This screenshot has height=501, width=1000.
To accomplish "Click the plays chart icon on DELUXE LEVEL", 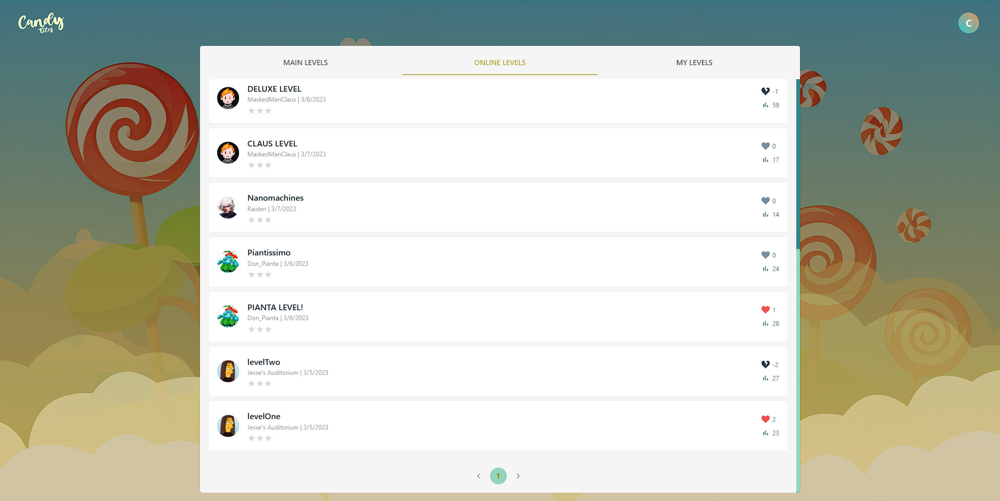I will [x=765, y=105].
